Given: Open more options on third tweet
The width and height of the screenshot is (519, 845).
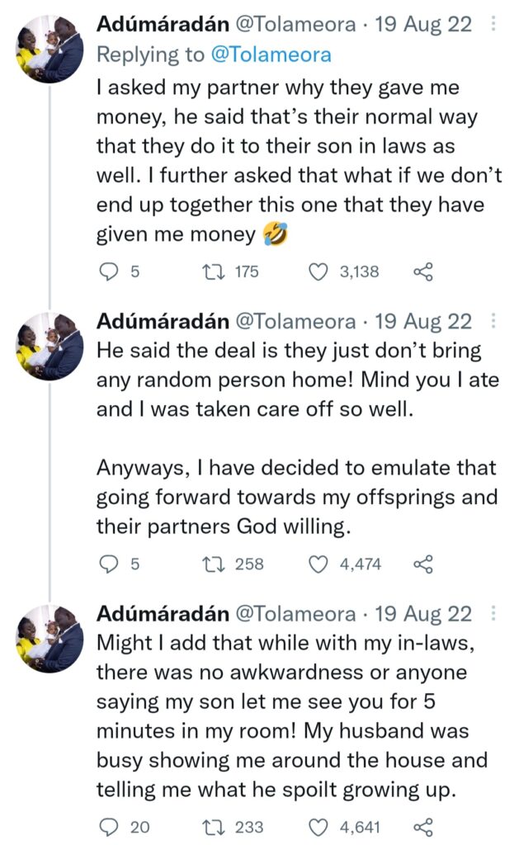Looking at the screenshot, I should (493, 614).
